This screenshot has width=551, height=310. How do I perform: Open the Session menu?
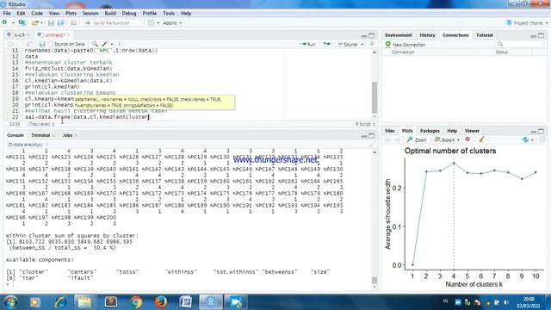point(90,14)
